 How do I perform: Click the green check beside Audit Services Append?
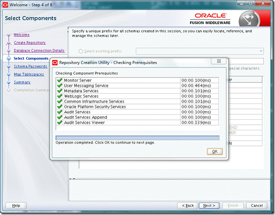pyautogui.click(x=60, y=117)
